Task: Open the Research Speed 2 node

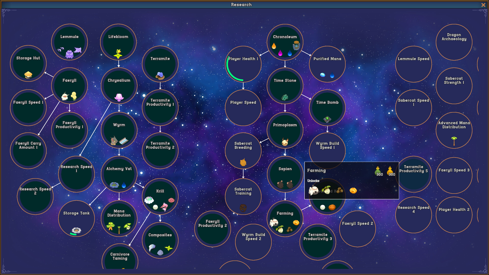Action: point(35,196)
